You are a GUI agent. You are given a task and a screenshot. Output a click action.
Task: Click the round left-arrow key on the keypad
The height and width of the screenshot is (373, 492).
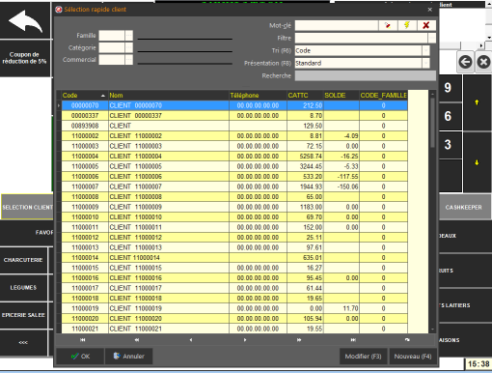click(465, 62)
